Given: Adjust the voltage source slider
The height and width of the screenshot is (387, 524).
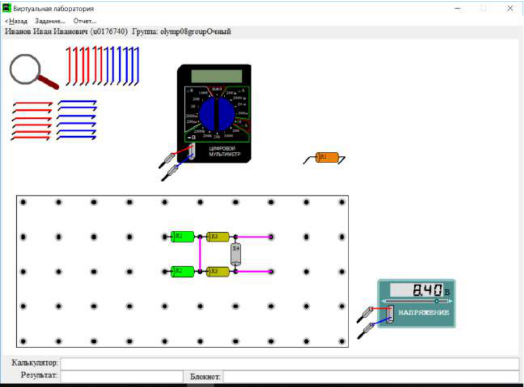Looking at the screenshot, I should point(436,301).
